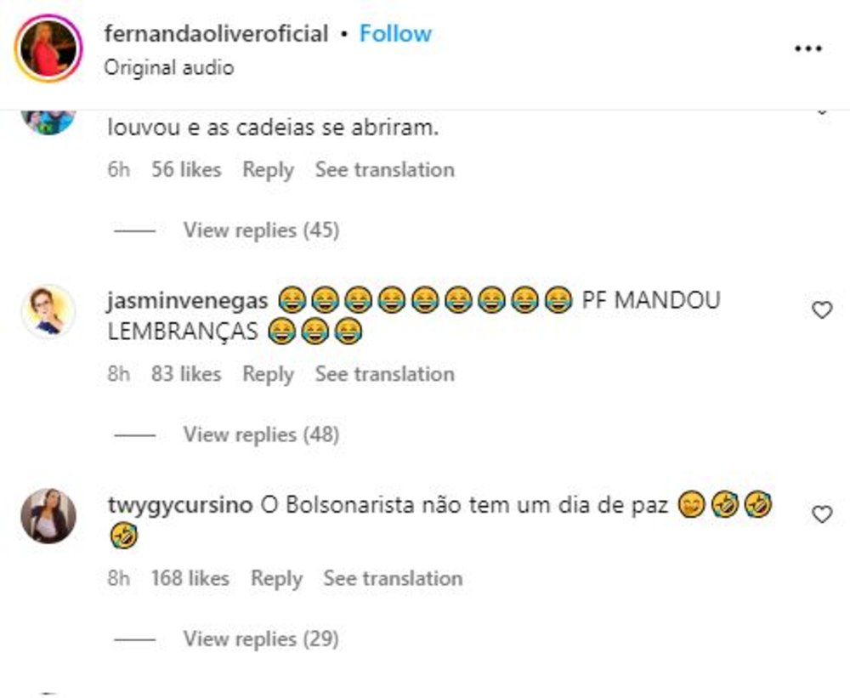Screen dimensions: 850x698
Task: Open fernandaoliveroficial's profile picture story
Action: pos(48,48)
